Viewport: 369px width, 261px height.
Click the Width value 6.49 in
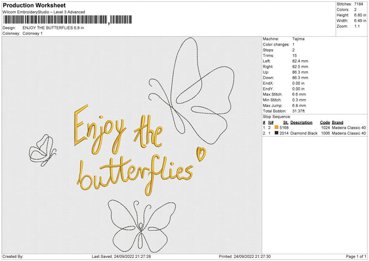360,21
